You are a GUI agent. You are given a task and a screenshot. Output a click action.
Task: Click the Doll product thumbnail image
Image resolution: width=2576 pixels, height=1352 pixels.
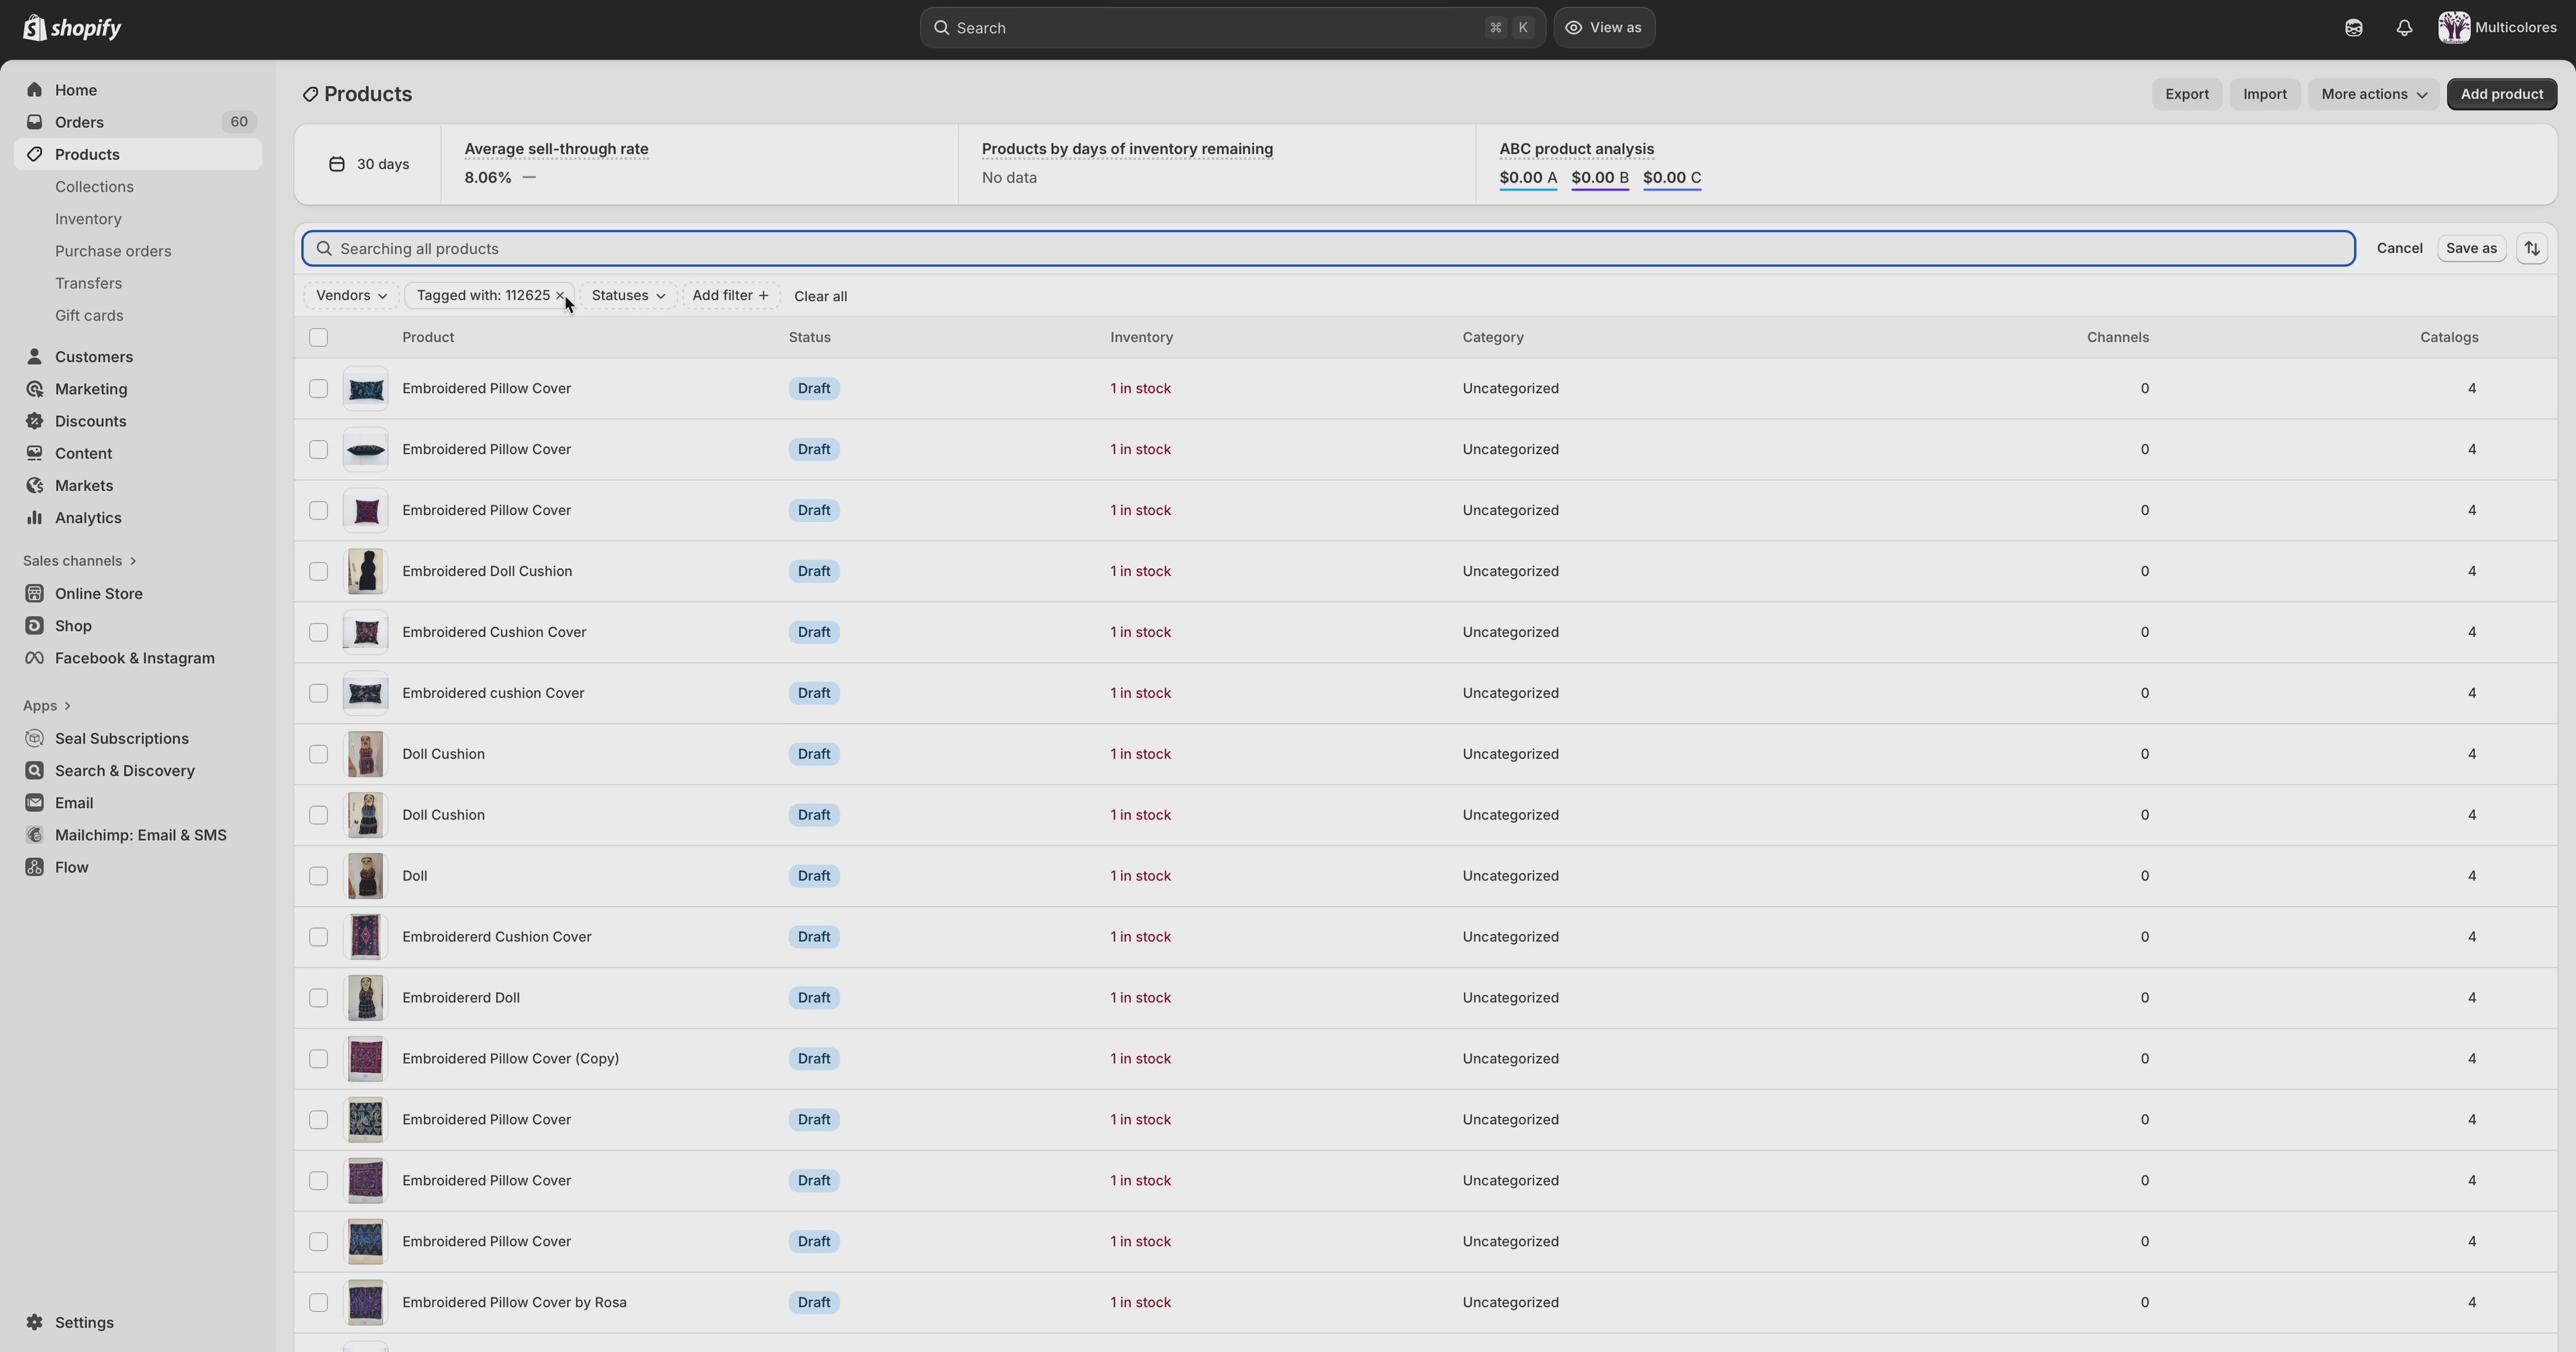pyautogui.click(x=365, y=876)
